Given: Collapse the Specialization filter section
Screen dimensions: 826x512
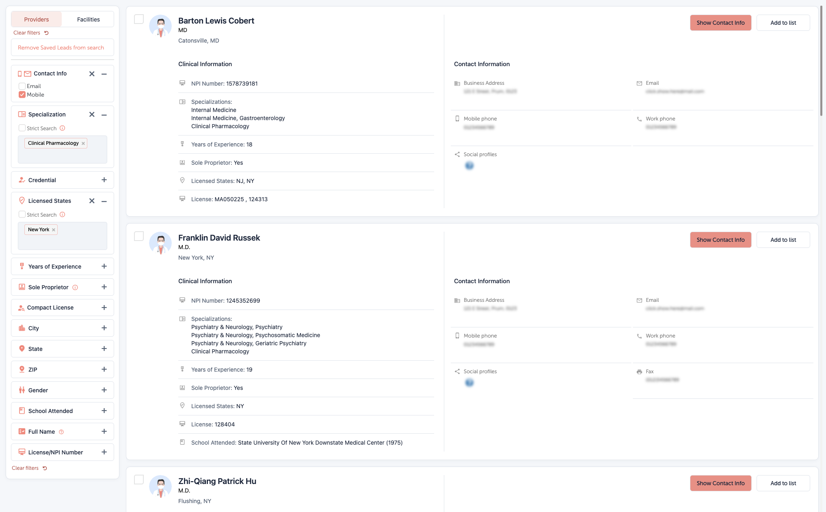Looking at the screenshot, I should [x=104, y=115].
